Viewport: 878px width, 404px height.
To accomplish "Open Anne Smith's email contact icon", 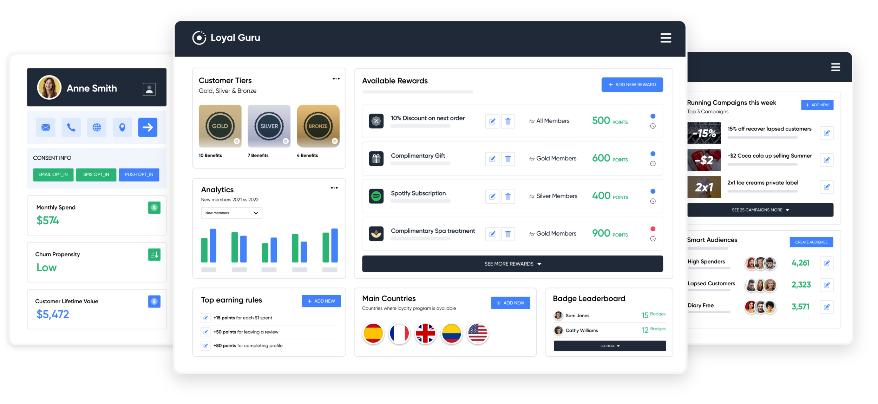I will pyautogui.click(x=45, y=127).
